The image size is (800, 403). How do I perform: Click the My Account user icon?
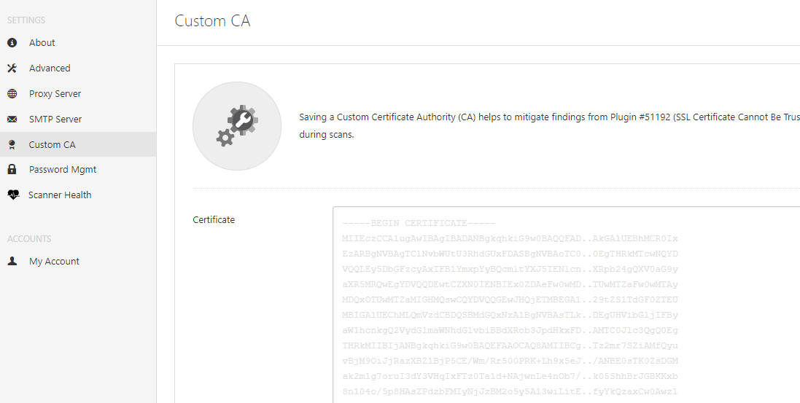pos(12,262)
